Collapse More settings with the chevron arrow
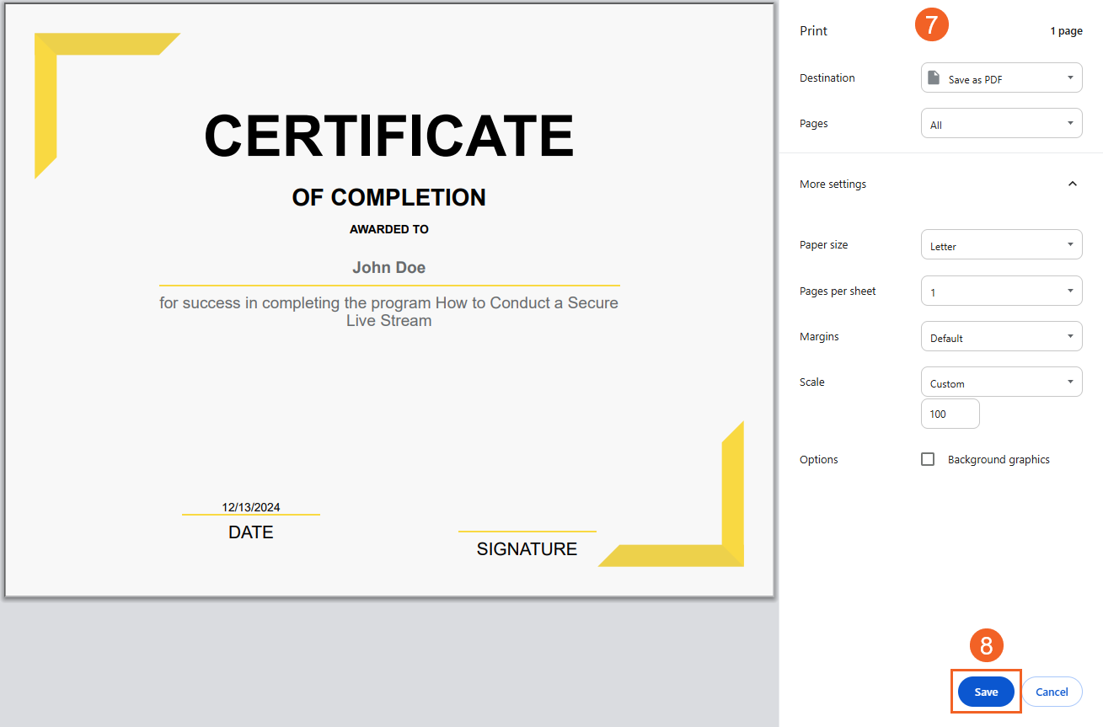Screen dimensions: 1103x727 click(1072, 184)
